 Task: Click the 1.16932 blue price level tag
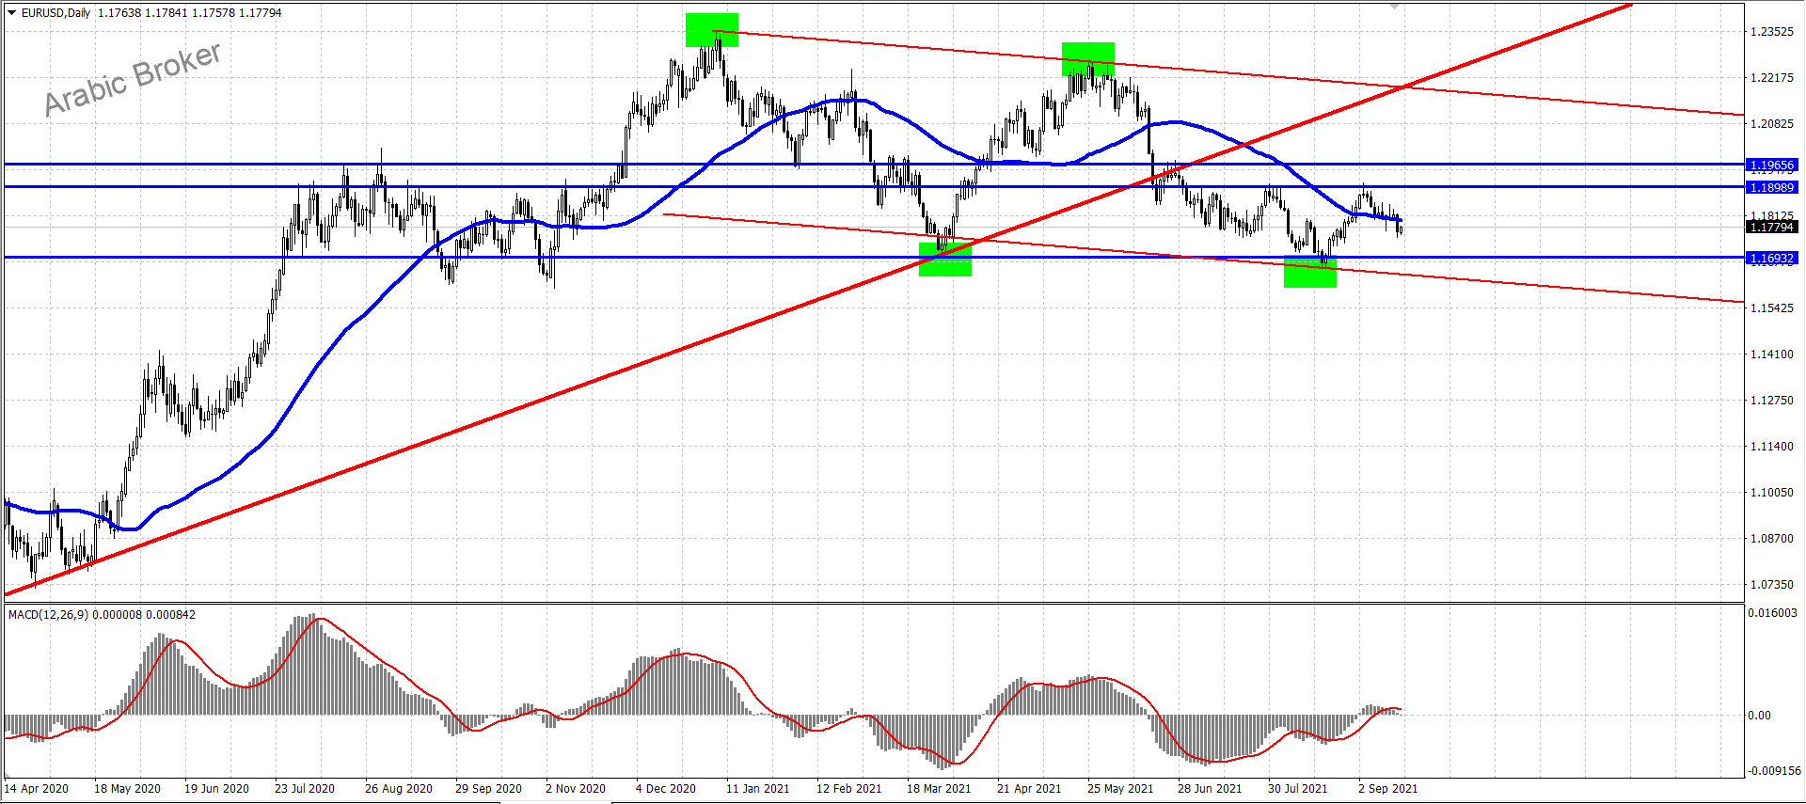pos(1771,258)
